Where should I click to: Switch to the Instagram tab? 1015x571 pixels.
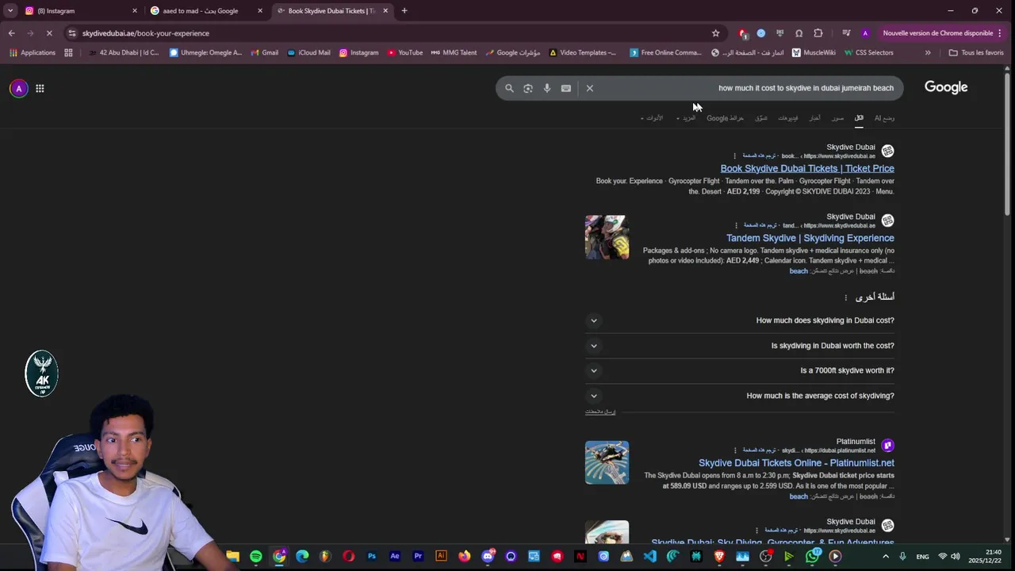point(79,11)
